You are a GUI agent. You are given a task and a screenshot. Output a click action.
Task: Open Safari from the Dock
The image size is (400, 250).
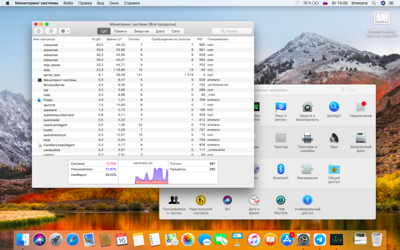pyautogui.click(x=72, y=239)
